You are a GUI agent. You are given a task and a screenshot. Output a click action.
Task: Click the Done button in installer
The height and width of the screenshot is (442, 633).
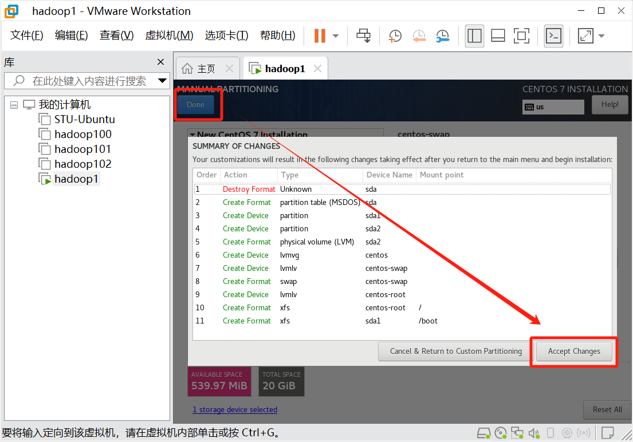click(x=195, y=105)
